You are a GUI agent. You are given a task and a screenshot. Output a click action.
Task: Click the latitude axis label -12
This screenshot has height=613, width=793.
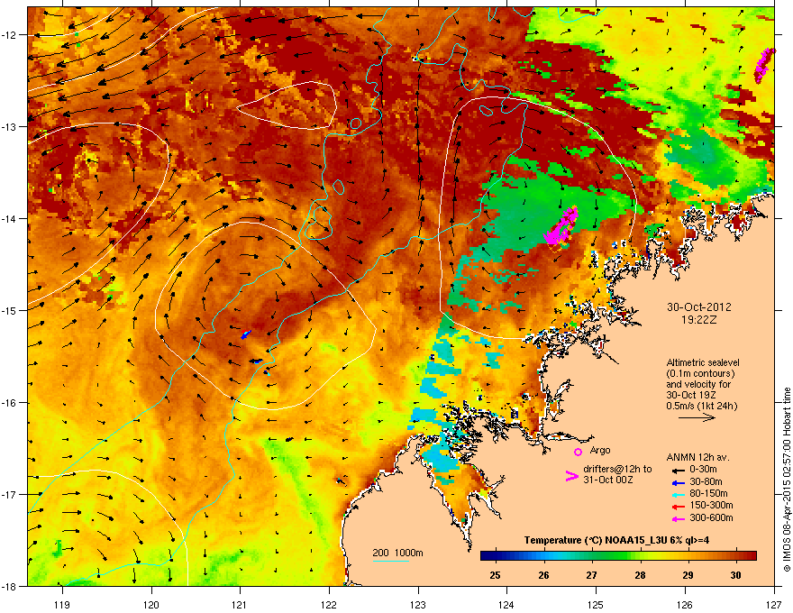tap(9, 34)
